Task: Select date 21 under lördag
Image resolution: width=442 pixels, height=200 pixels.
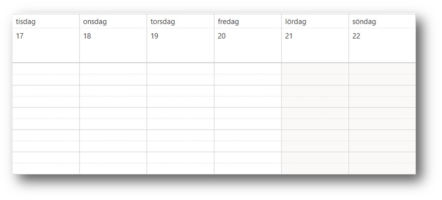Action: click(x=289, y=36)
